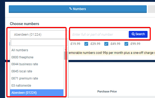Viewport: 155px width, 98px height.
Task: Toggle the £29.99 price checkbox
Action: point(86,44)
